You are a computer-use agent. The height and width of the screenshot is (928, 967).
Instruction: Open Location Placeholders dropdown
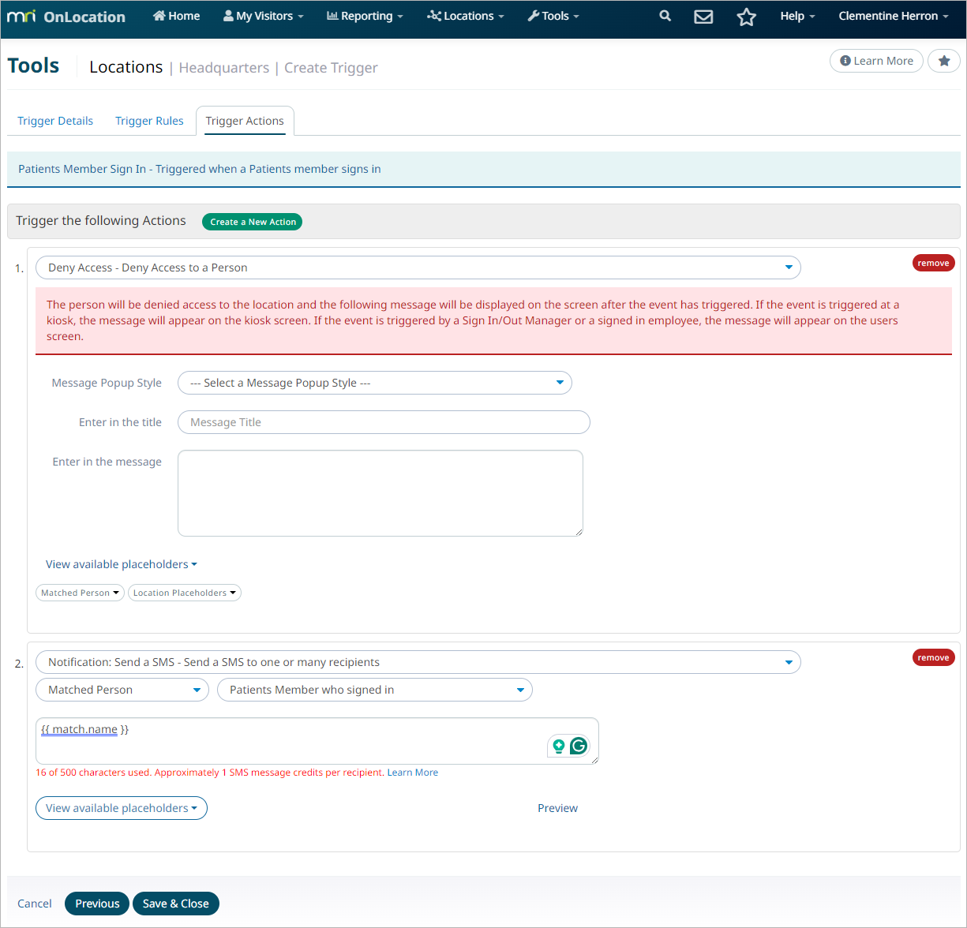click(185, 593)
